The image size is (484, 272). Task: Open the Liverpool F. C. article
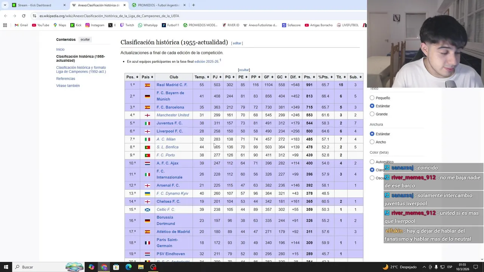tap(169, 131)
